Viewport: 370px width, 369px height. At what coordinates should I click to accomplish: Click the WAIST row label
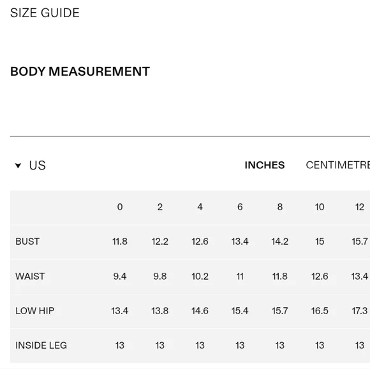click(x=30, y=277)
